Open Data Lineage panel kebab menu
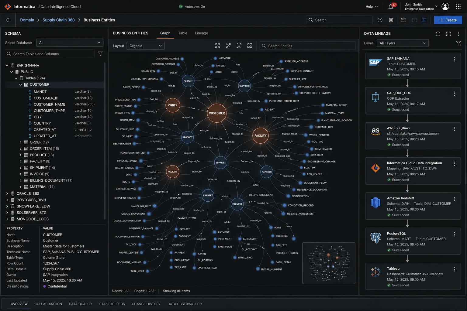The image size is (467, 311). [458, 34]
